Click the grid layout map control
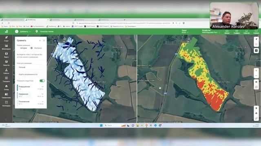Image resolution: width=261 pixels, height=146 pixels. [256, 82]
